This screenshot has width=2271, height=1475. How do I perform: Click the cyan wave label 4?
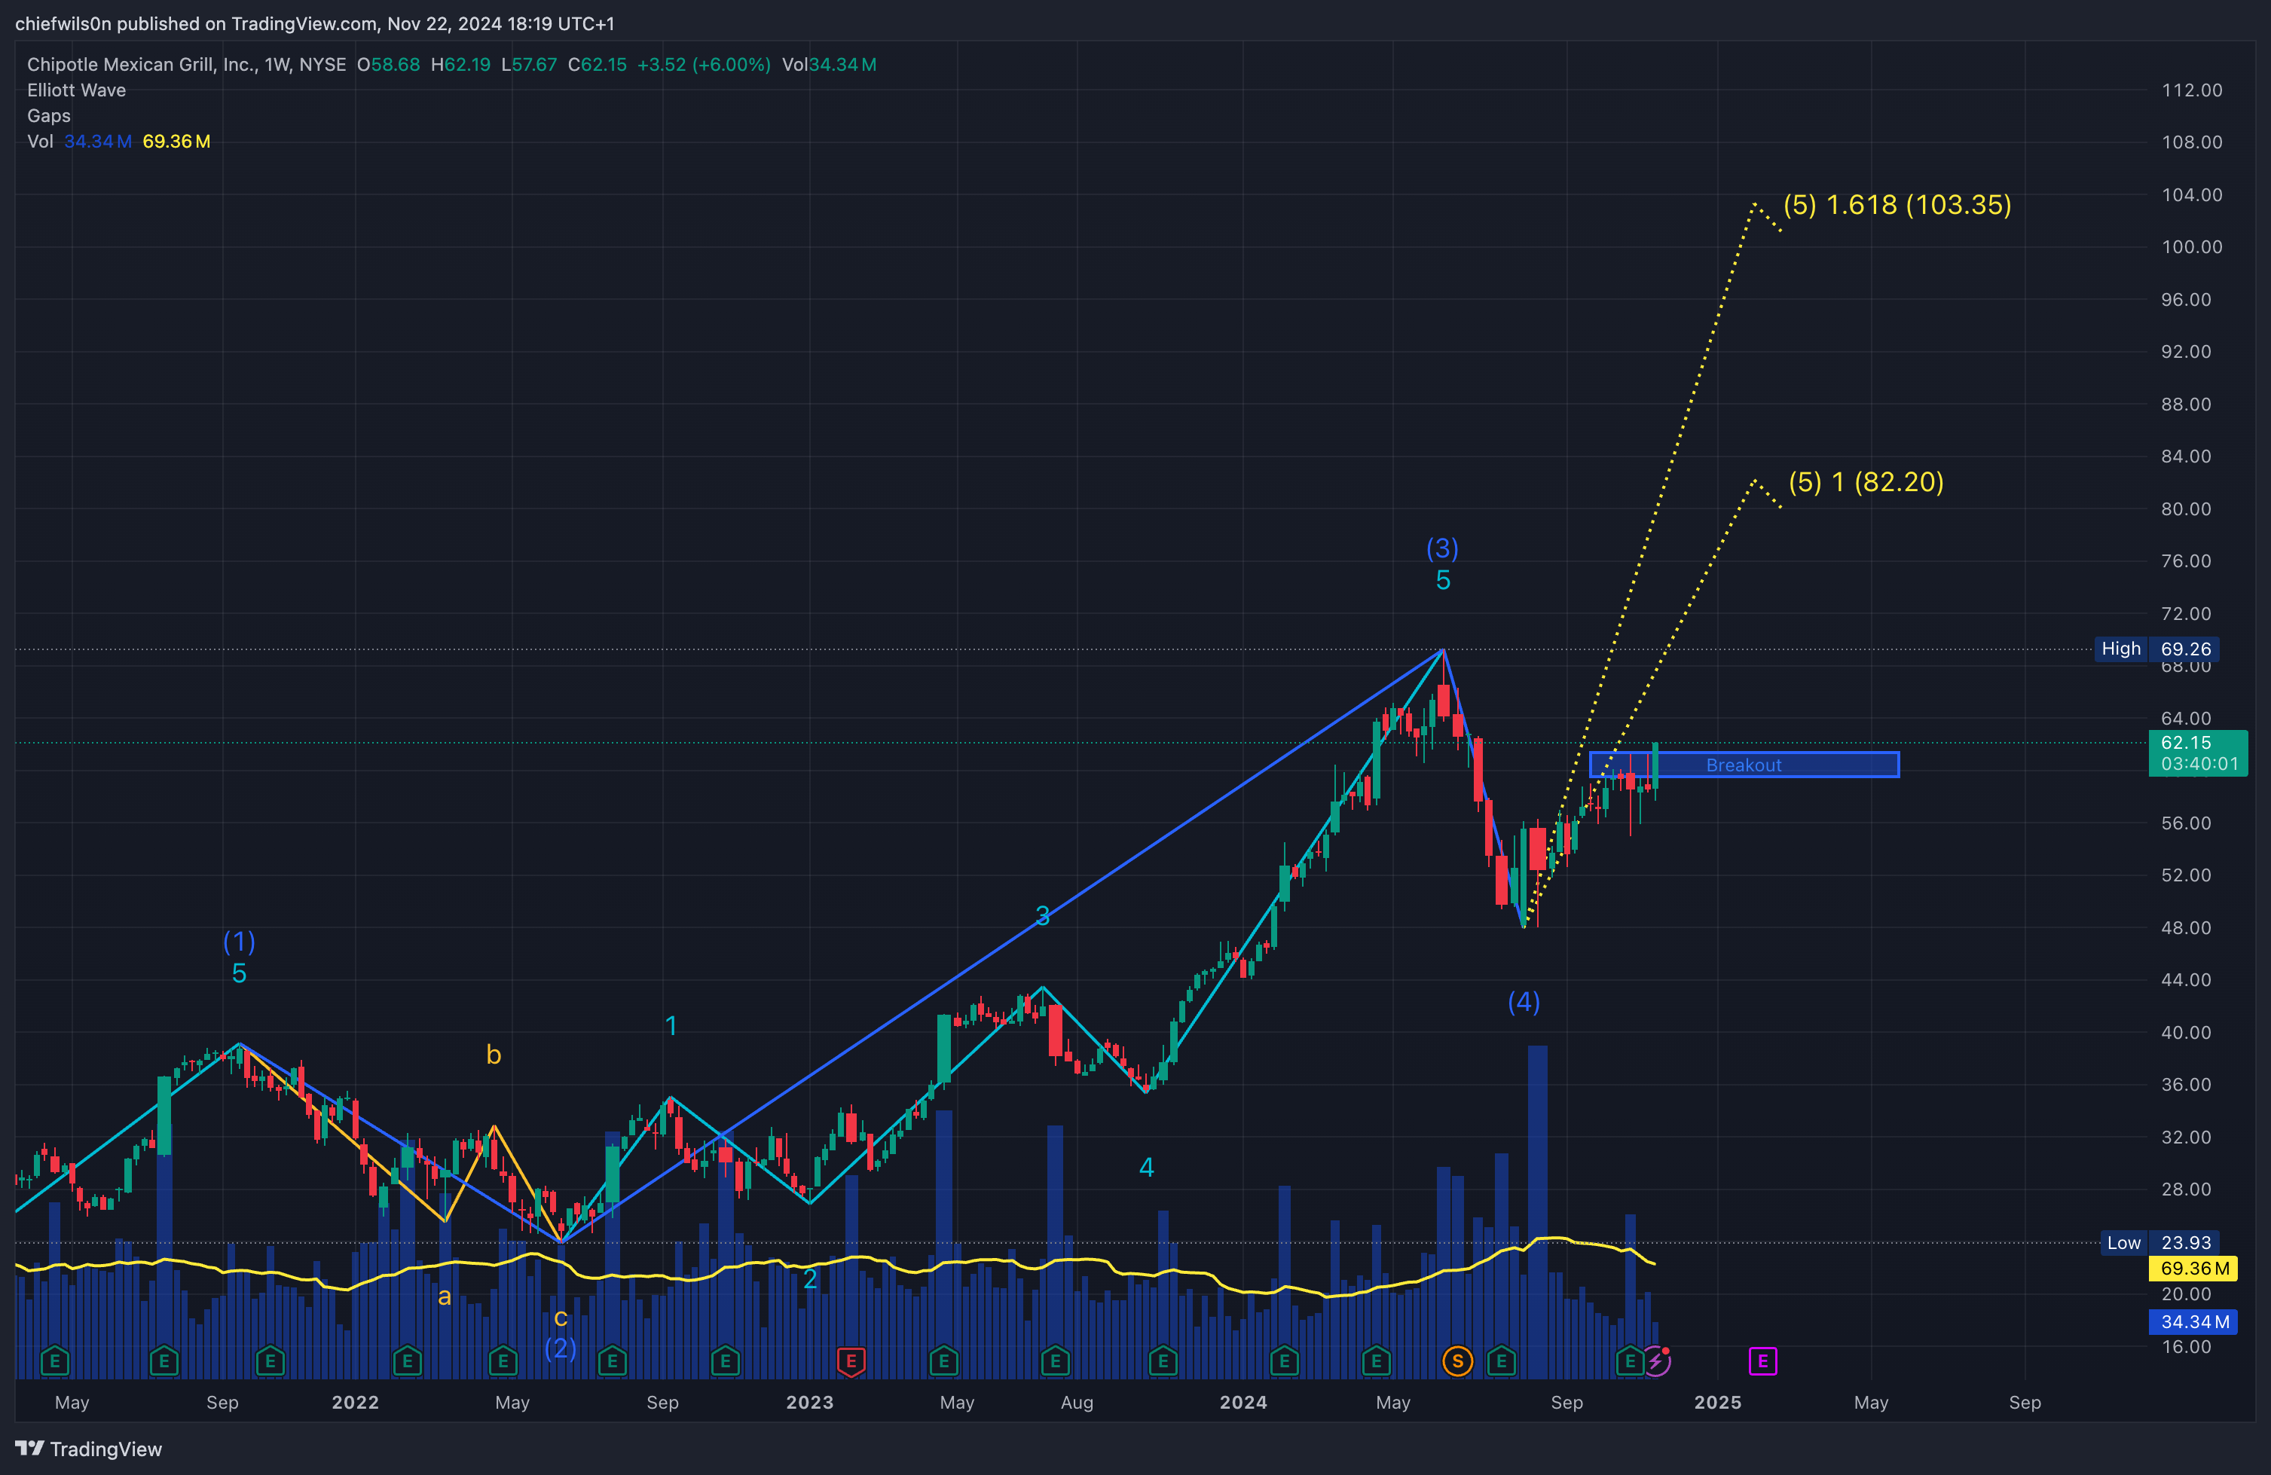pyautogui.click(x=1147, y=1167)
